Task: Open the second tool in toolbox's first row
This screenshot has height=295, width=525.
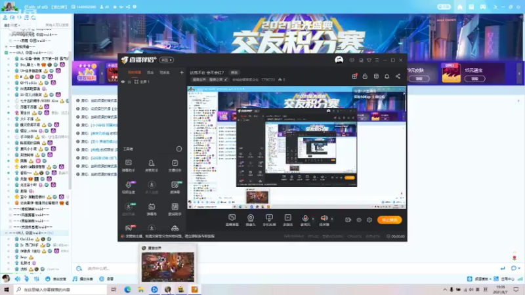Action: coord(152,166)
